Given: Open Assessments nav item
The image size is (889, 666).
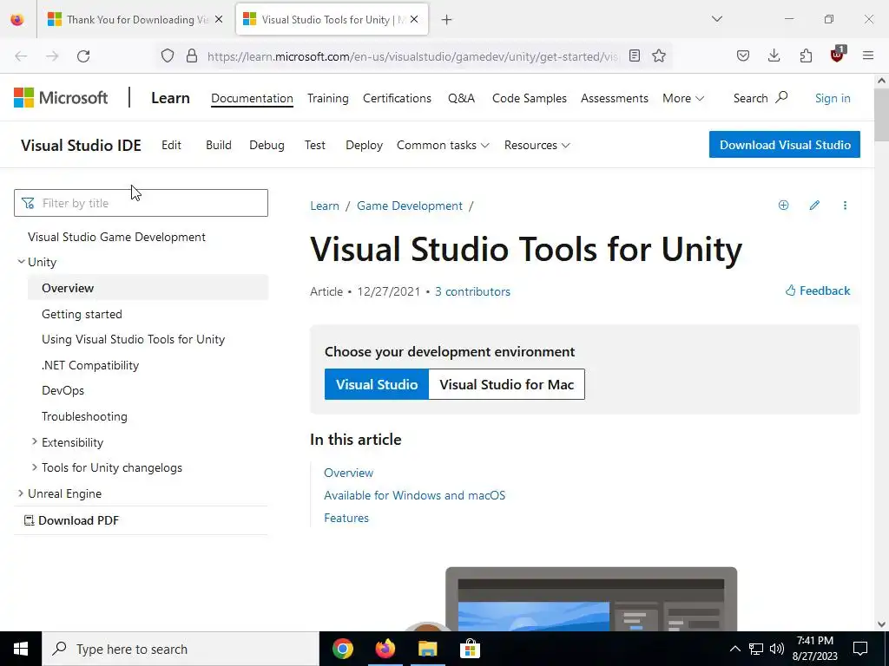Looking at the screenshot, I should click(614, 98).
